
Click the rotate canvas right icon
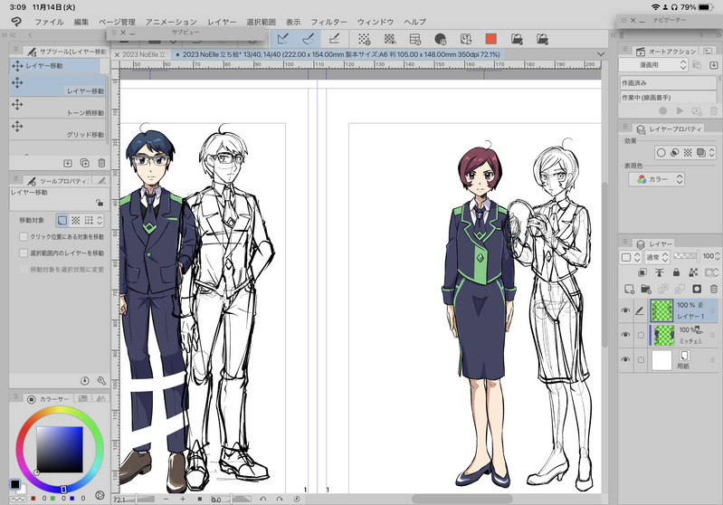[x=280, y=499]
